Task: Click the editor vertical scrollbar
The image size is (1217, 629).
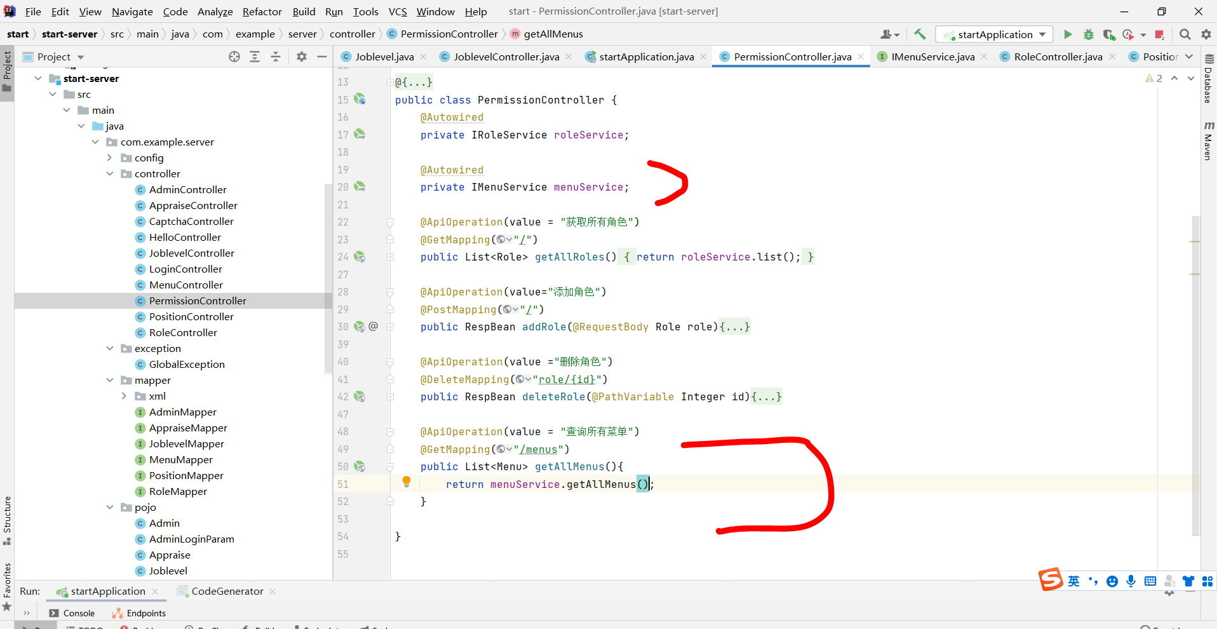Action: (1196, 375)
